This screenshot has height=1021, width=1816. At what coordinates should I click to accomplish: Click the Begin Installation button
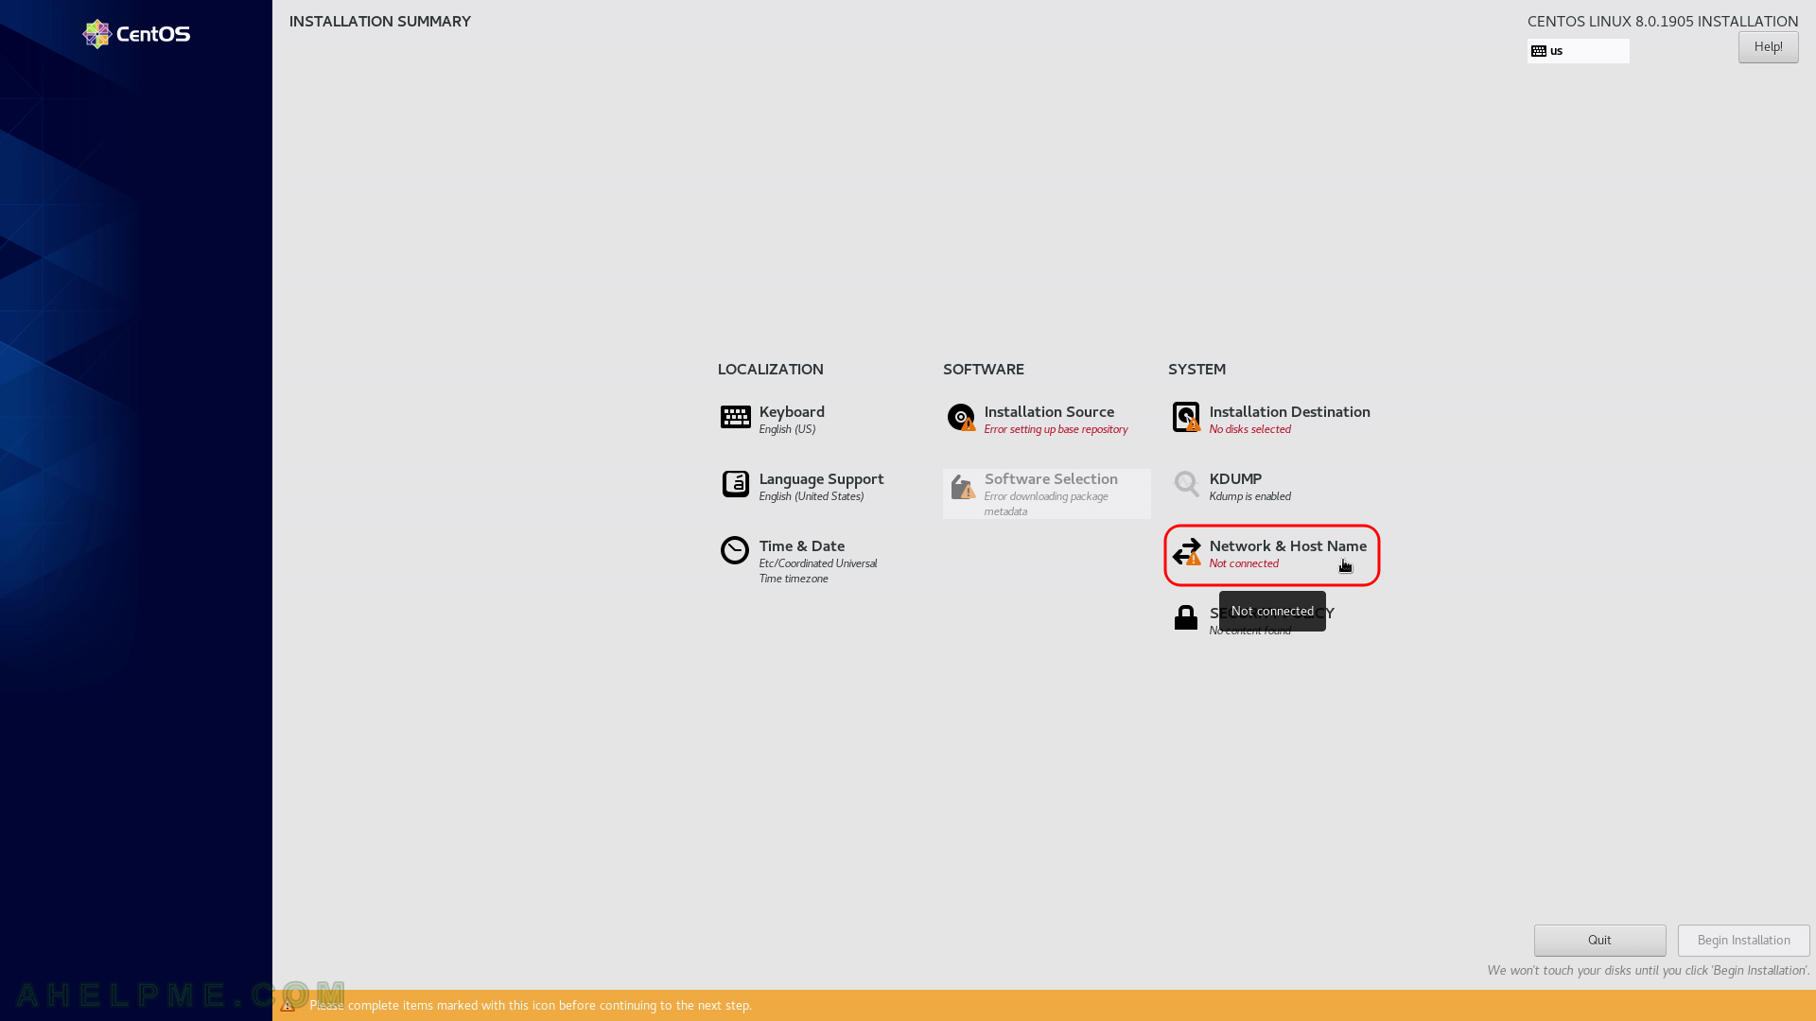point(1743,941)
